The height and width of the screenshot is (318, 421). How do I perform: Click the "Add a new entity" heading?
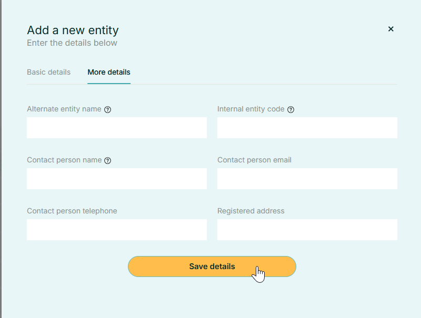tap(73, 30)
